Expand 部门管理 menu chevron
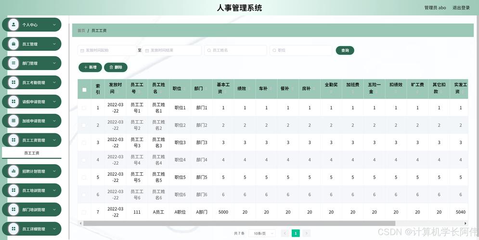This screenshot has width=479, height=240. coord(54,63)
